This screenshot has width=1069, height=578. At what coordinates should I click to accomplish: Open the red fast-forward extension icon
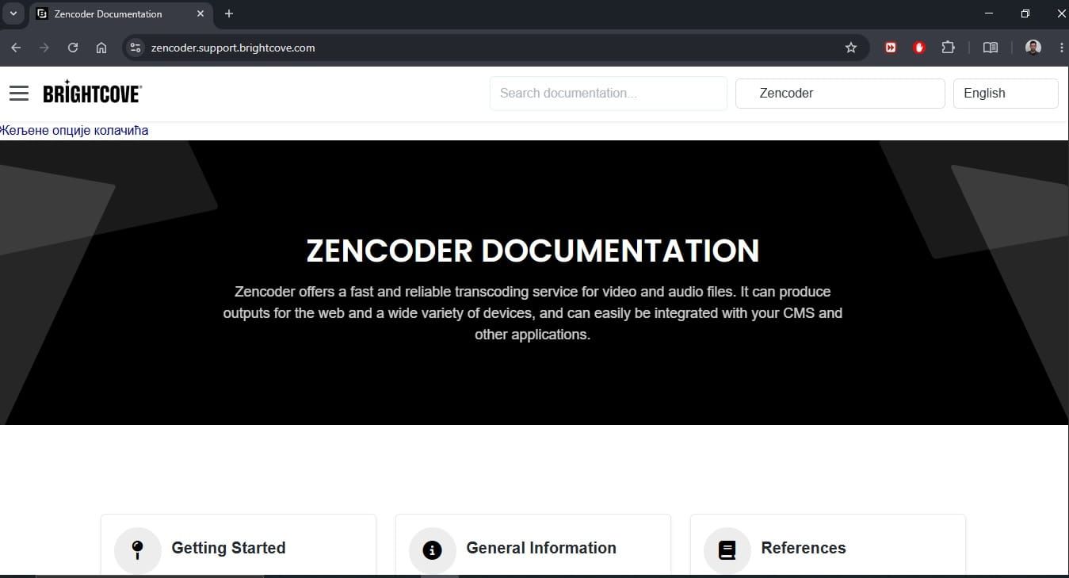tap(891, 48)
